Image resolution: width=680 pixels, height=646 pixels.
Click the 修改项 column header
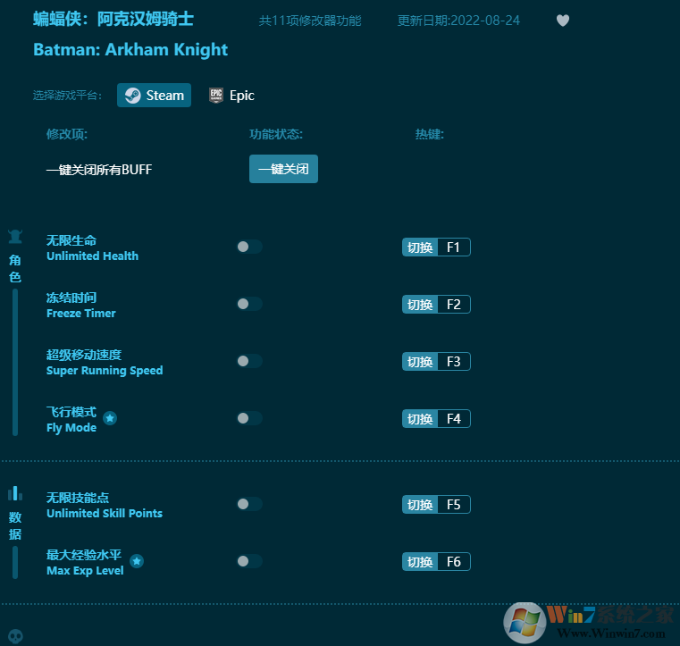pyautogui.click(x=67, y=134)
